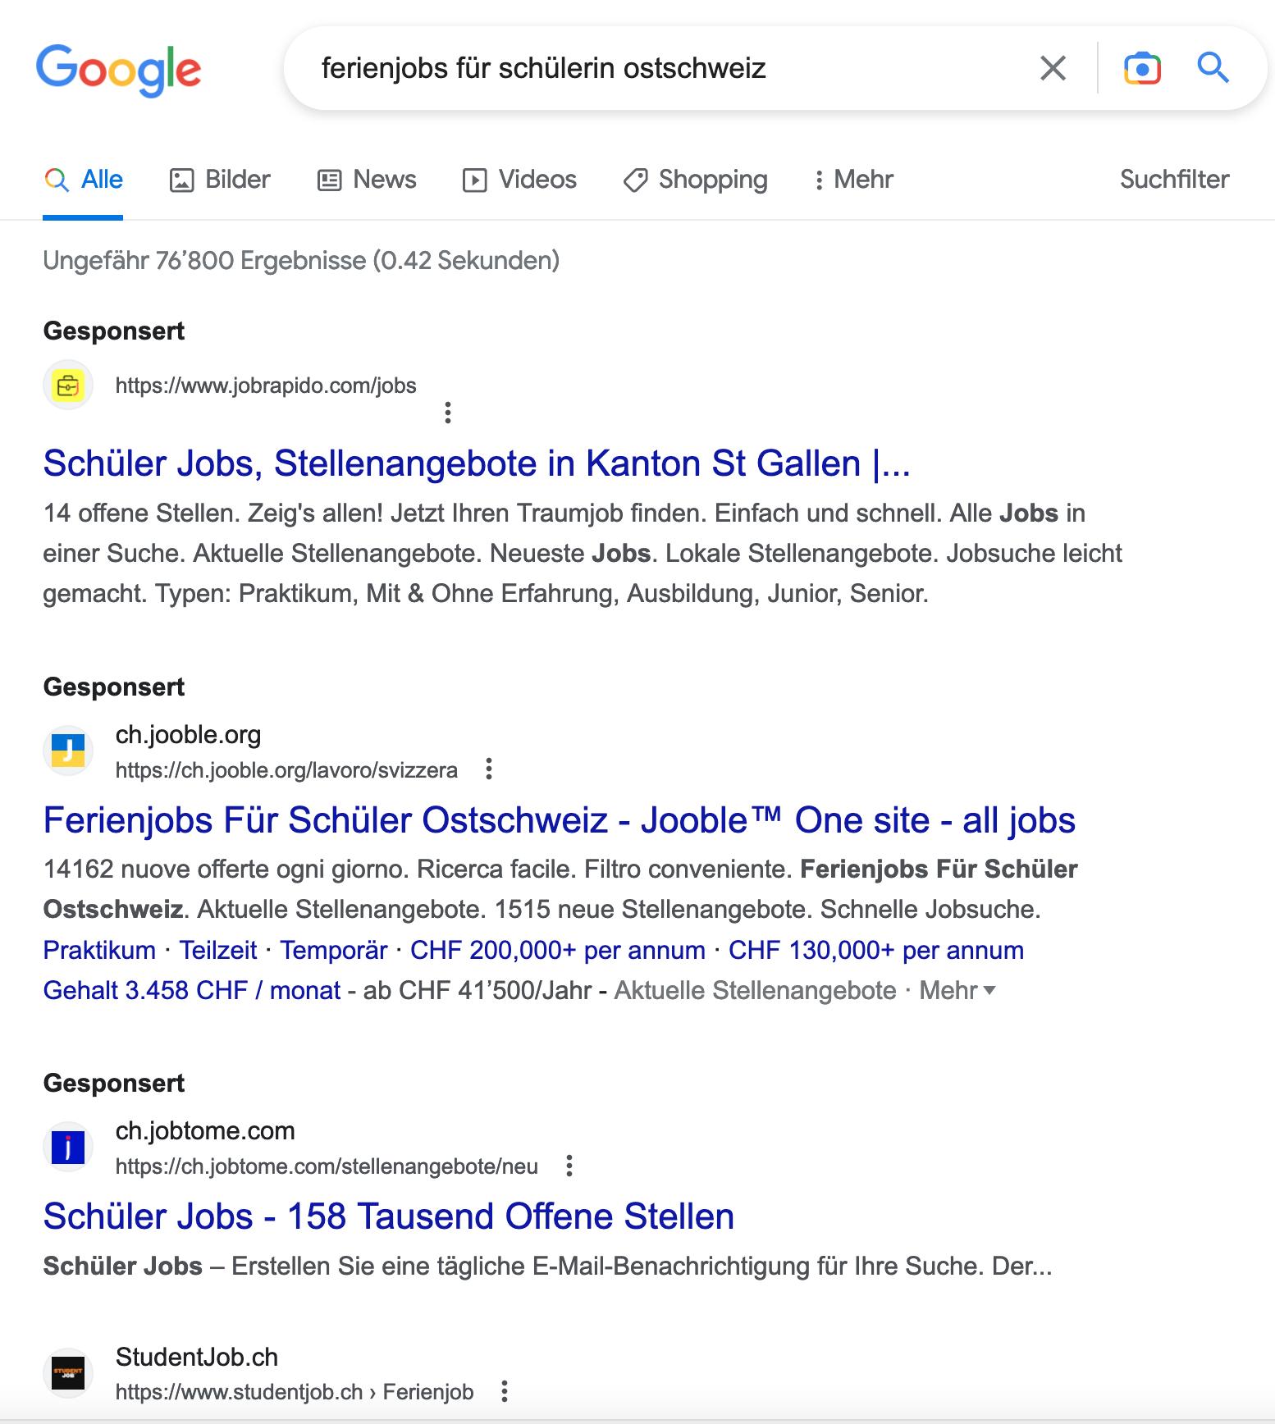Click the ch.jobtome.com site name
Screen dimensions: 1275x1424
point(205,1130)
